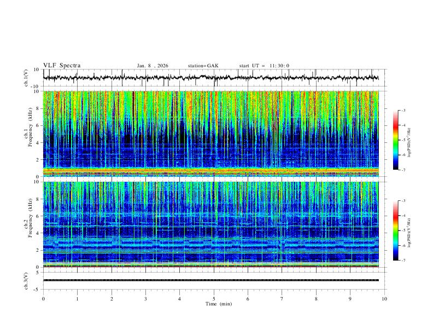This screenshot has height=335, width=433.
Task: Click the time axis "2" tick label
Action: click(112, 299)
